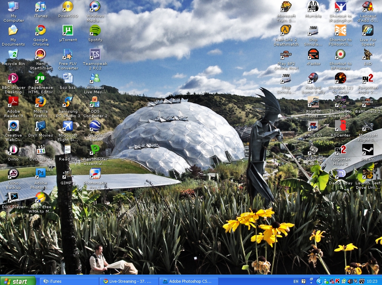Select the Google Earth desktop icon
This screenshot has width=382, height=285.
coord(95,126)
